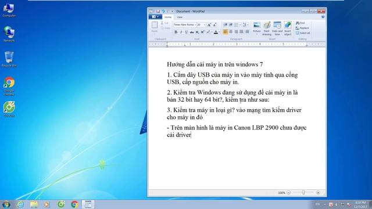Screen dimensions: 372x209
Task: Click the WordPad Help icon
Action: [323, 17]
